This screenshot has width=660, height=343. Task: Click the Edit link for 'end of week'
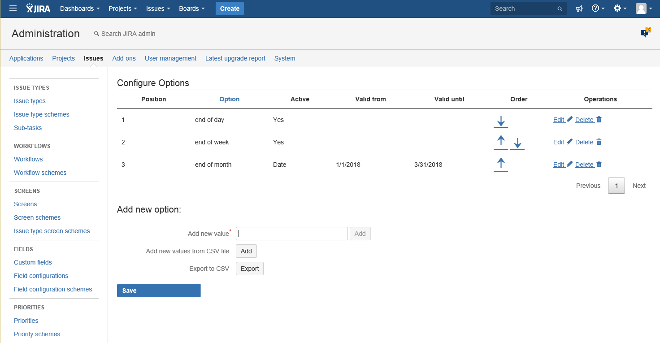pyautogui.click(x=559, y=142)
